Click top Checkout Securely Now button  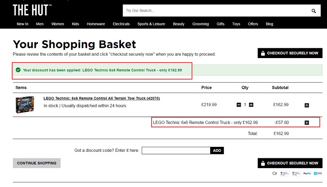[290, 53]
